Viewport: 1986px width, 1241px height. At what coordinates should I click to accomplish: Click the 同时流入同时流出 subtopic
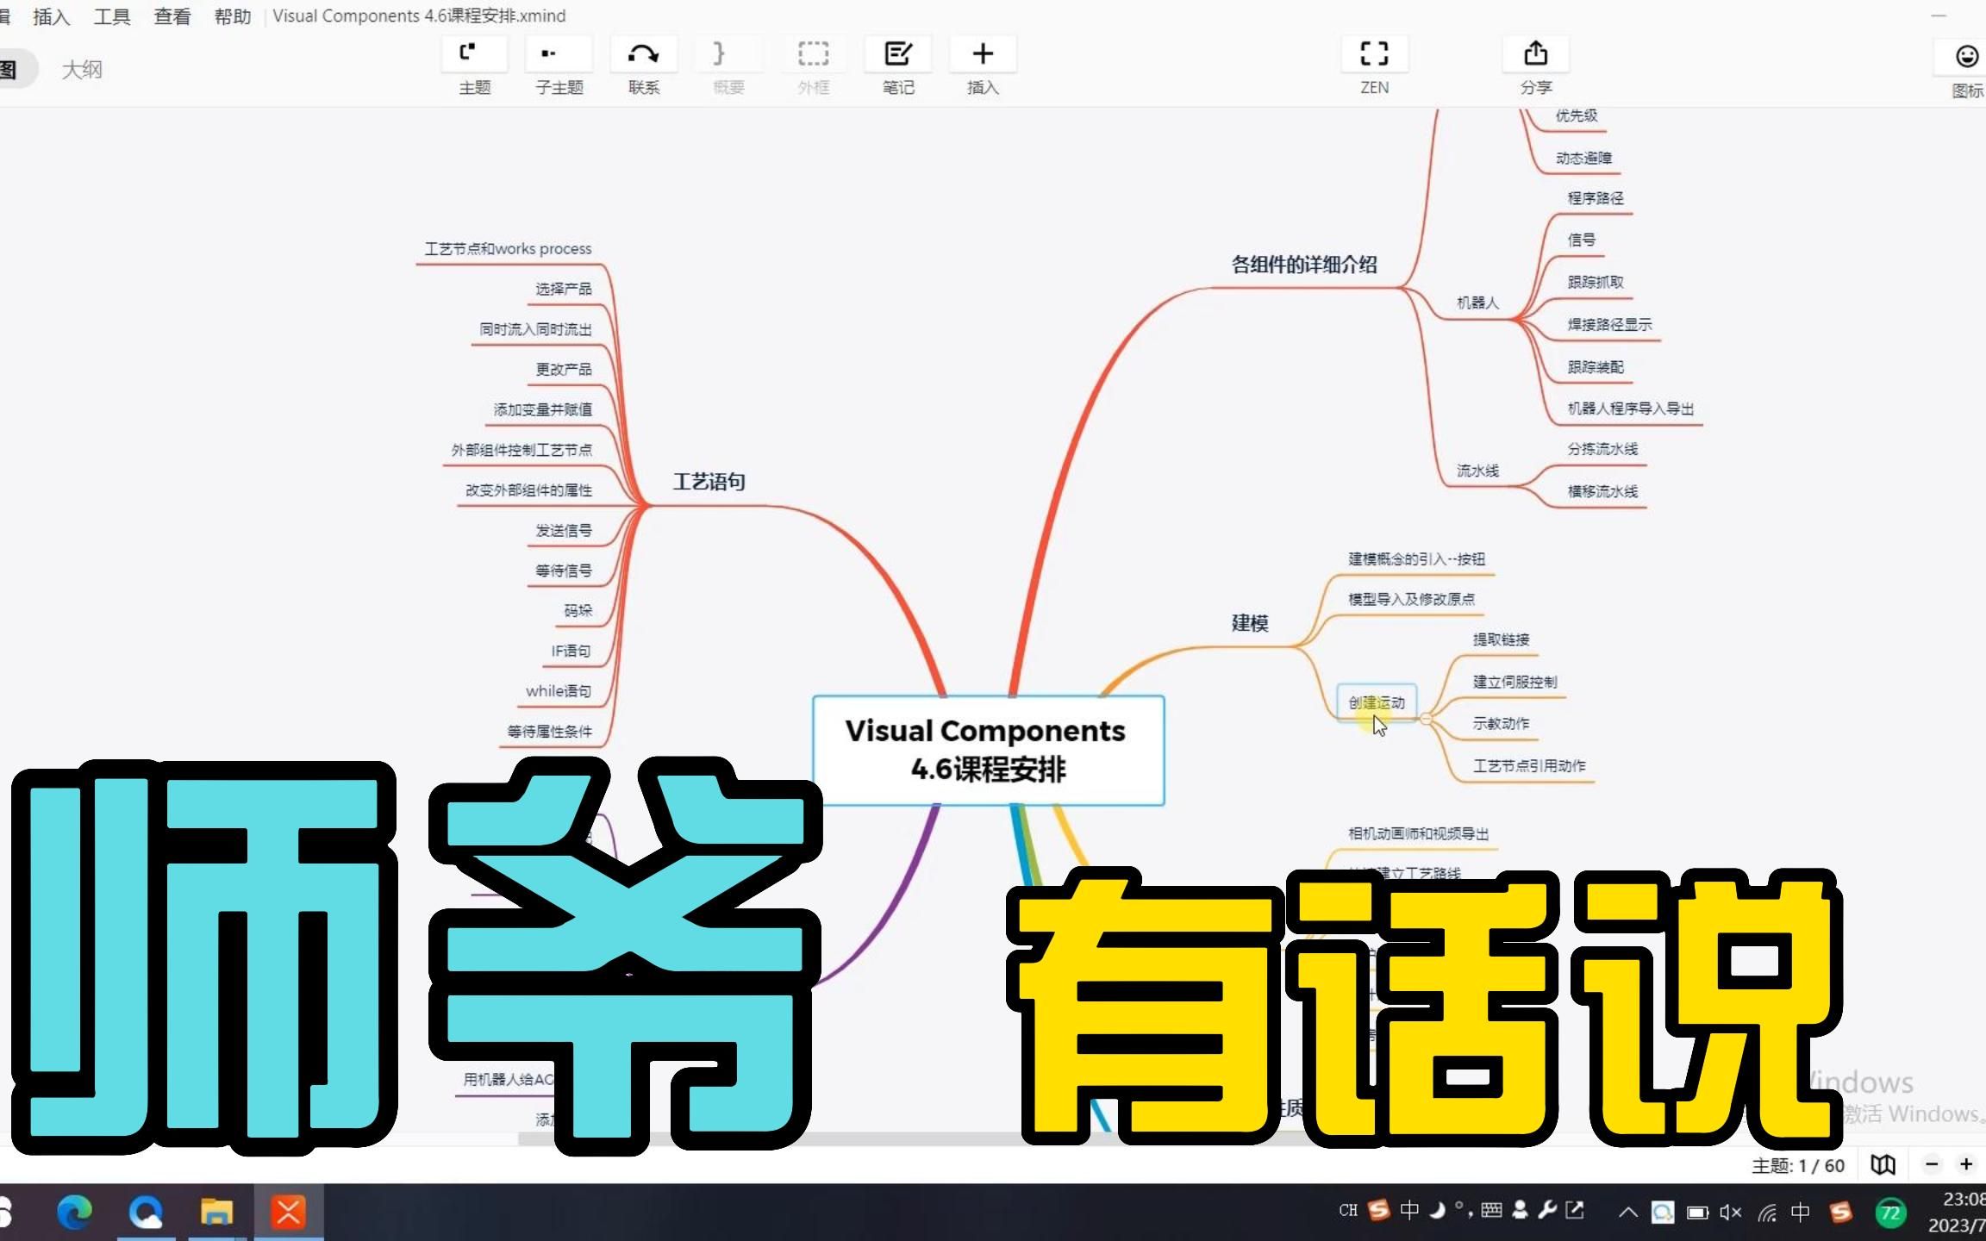click(x=535, y=329)
